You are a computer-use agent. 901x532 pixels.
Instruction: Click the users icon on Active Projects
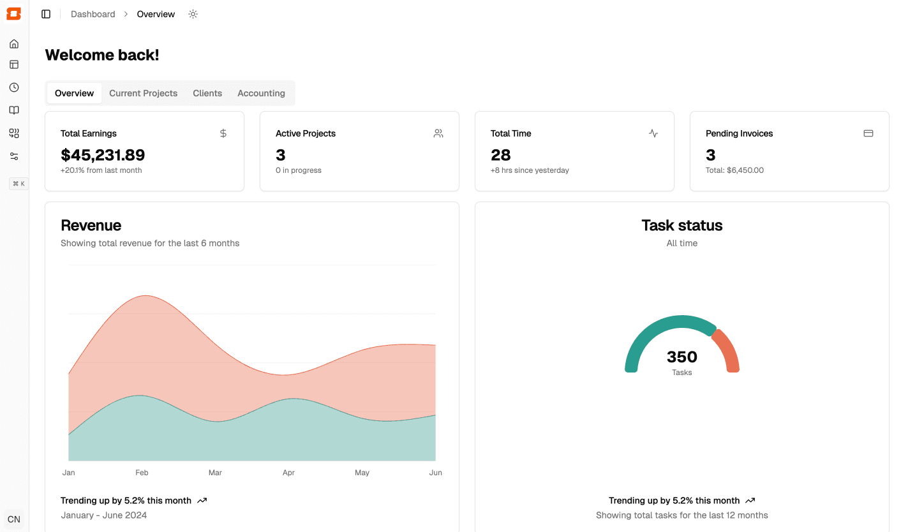point(438,133)
